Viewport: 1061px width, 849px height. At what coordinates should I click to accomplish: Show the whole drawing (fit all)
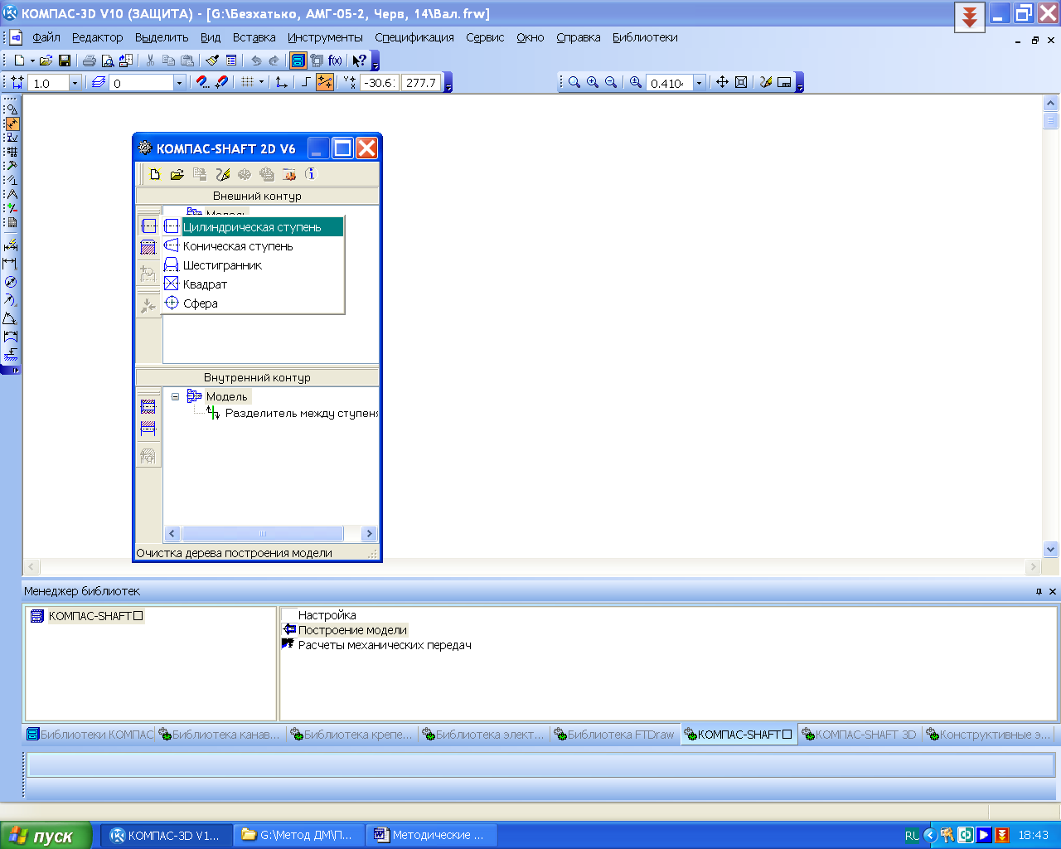741,82
